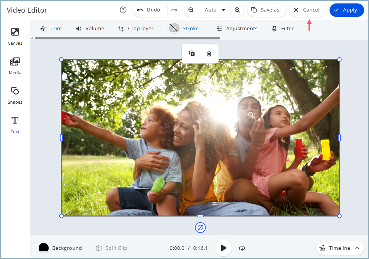
Task: Delete the layer using trash icon
Action: coord(209,54)
